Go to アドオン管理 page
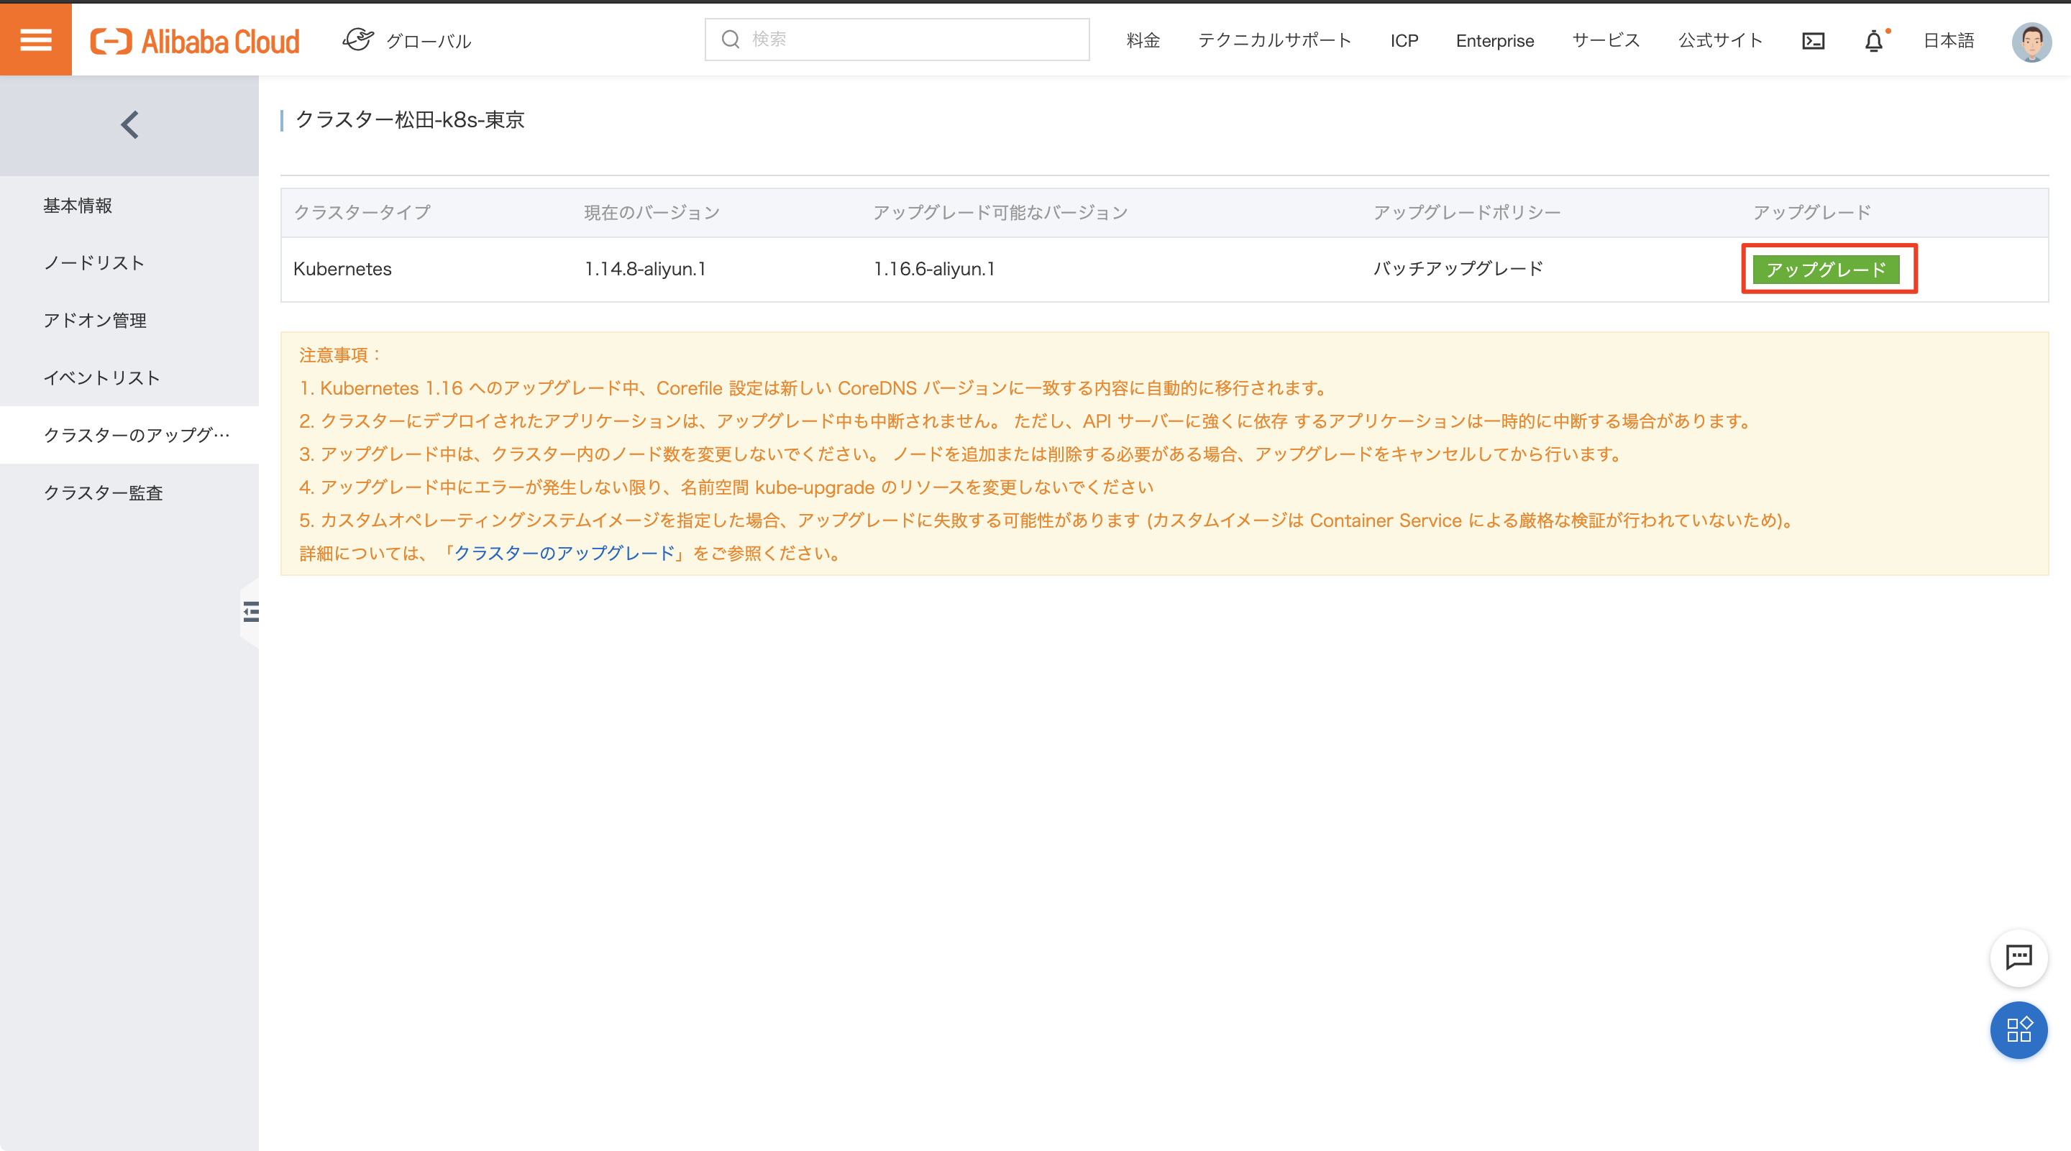Screen dimensions: 2071x1151 click(x=95, y=321)
